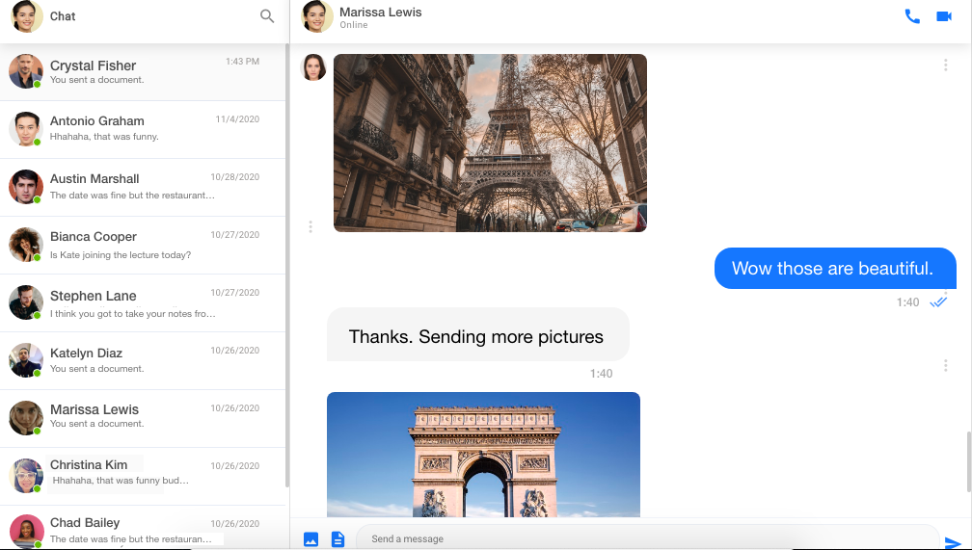Click Marissa Lewis avatar in chat header
Image resolution: width=972 pixels, height=550 pixels.
316,16
